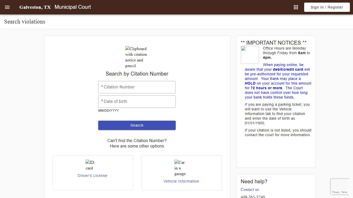Click the image in Important Notices panel

(x=250, y=55)
